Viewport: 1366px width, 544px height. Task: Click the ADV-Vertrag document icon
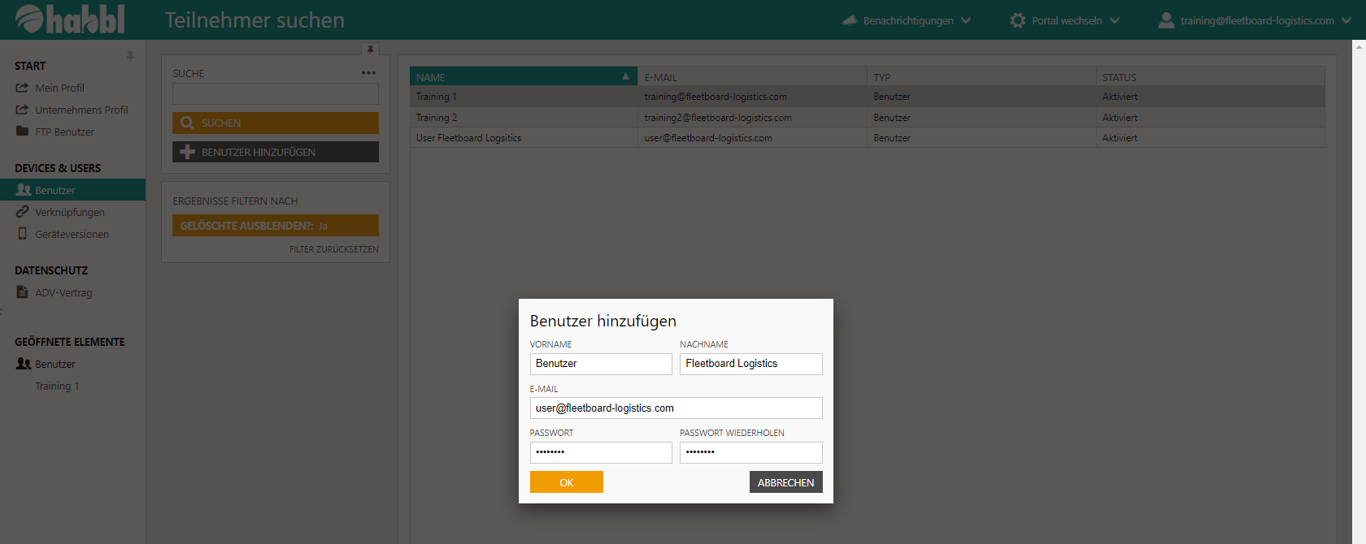[x=23, y=292]
